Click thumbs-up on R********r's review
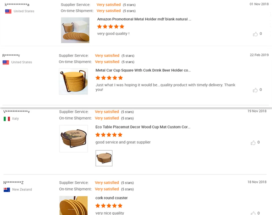272x215 pixels. 255,90
